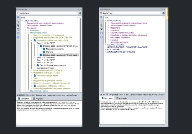Expand SECOND OEUVRE in right panel tree
This screenshot has width=192, height=134.
[x=105, y=44]
